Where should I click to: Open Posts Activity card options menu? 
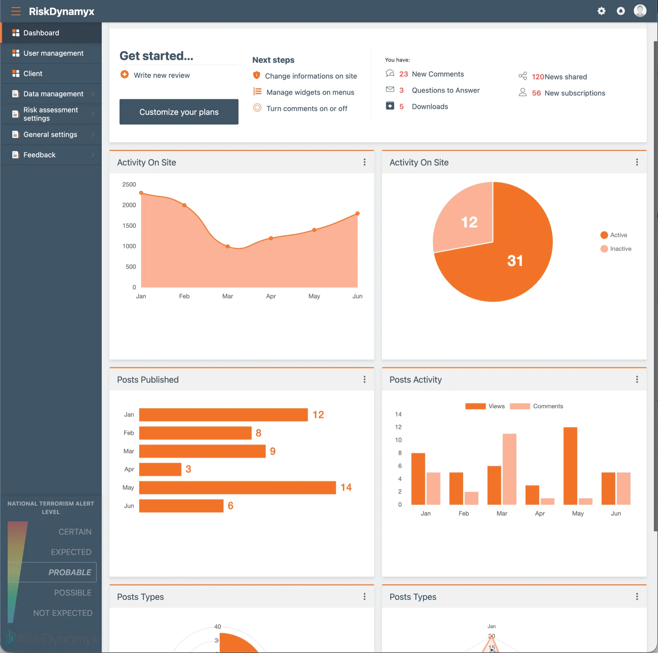tap(637, 380)
